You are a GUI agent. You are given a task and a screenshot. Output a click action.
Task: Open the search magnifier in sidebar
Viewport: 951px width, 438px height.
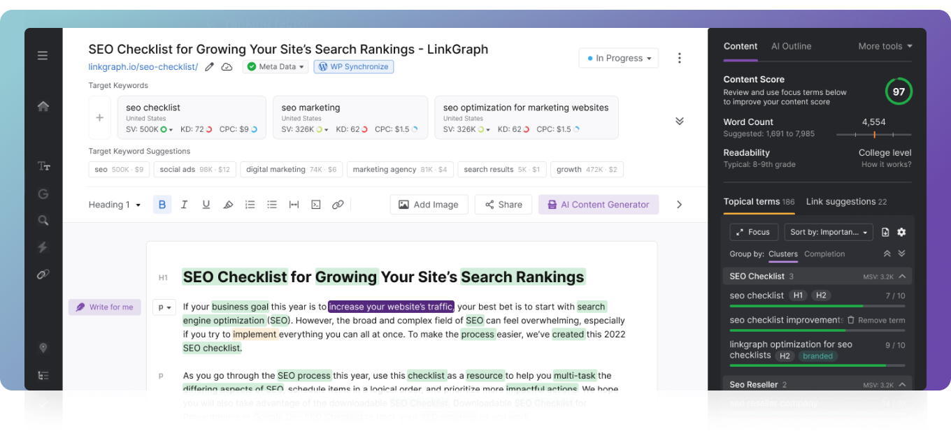pos(43,221)
